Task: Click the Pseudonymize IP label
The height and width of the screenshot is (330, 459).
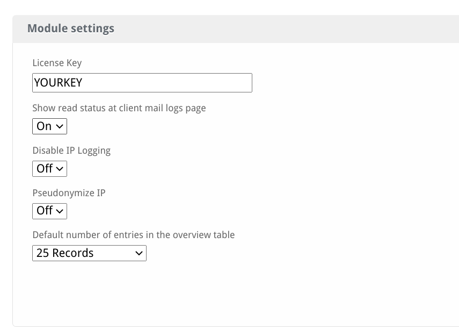Action: 69,193
